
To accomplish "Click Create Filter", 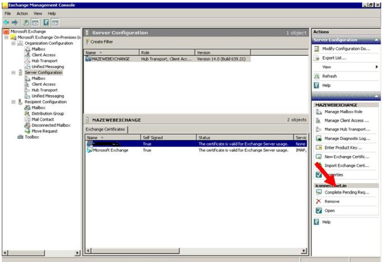I will click(99, 42).
